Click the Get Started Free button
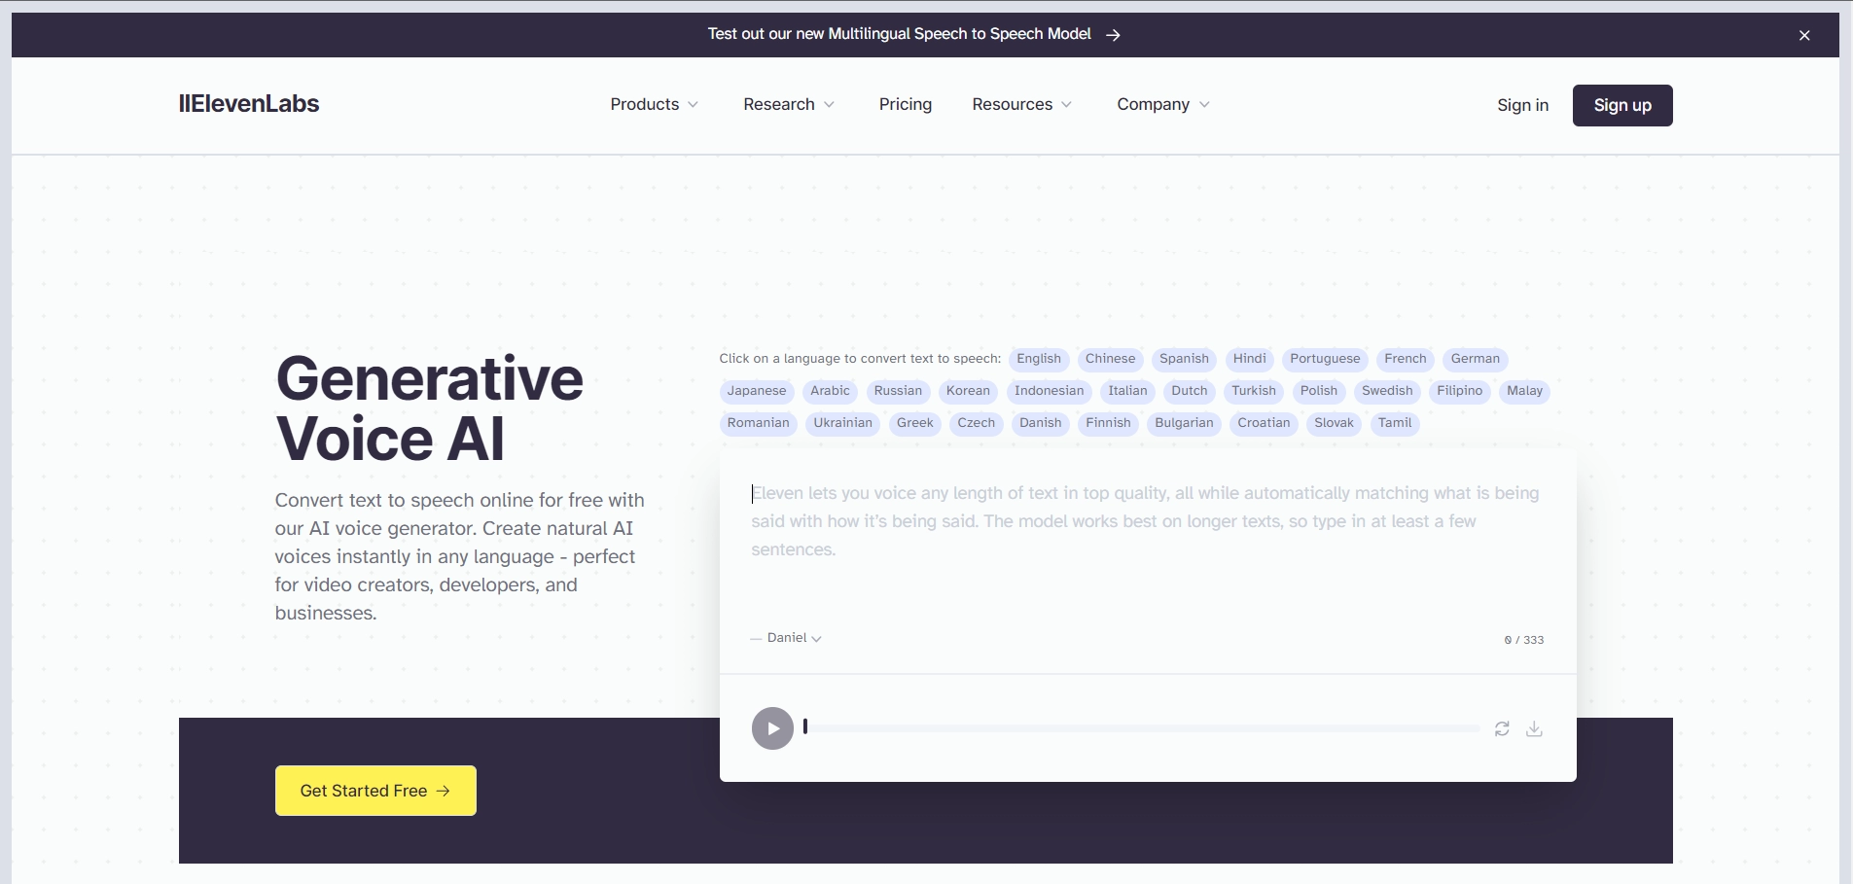 [375, 791]
